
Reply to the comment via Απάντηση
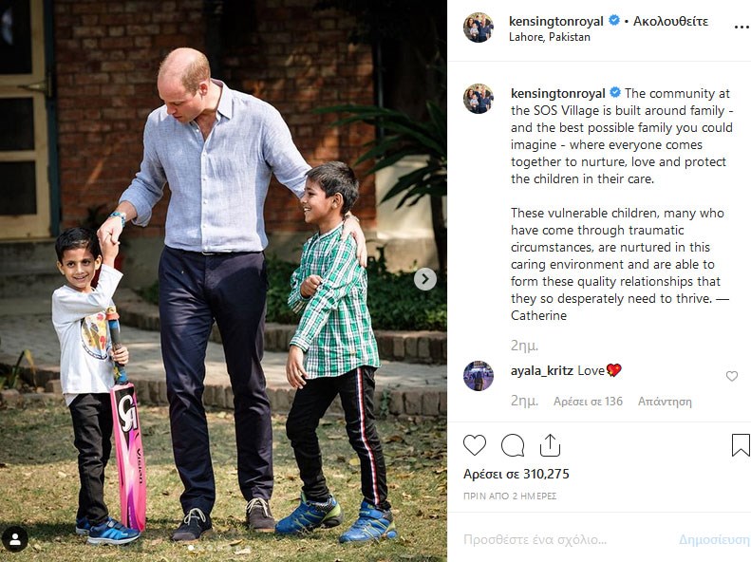click(665, 402)
